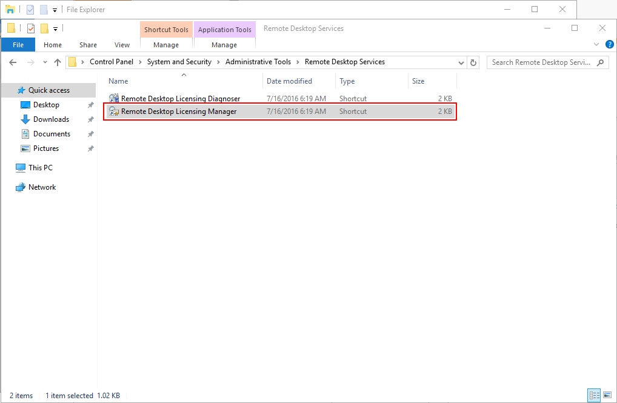Select the Quick access tree item

pos(49,90)
